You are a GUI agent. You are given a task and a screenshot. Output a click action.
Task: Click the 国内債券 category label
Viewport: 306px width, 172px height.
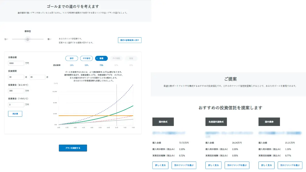269,122
